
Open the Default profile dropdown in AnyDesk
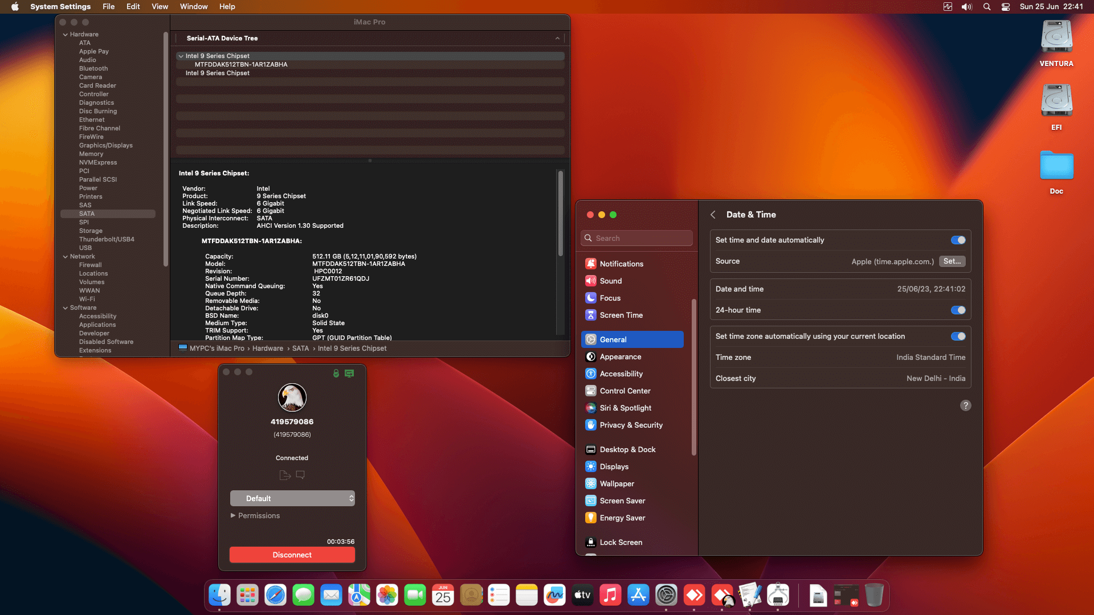(292, 498)
